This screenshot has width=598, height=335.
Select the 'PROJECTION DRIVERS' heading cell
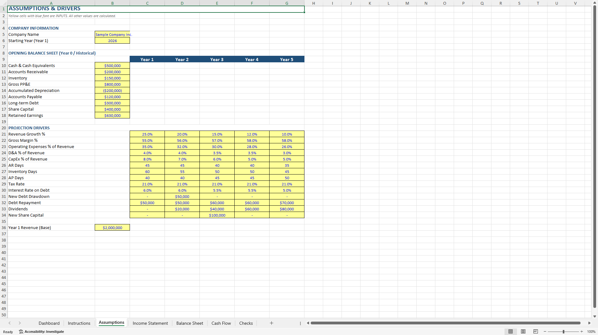coord(51,128)
